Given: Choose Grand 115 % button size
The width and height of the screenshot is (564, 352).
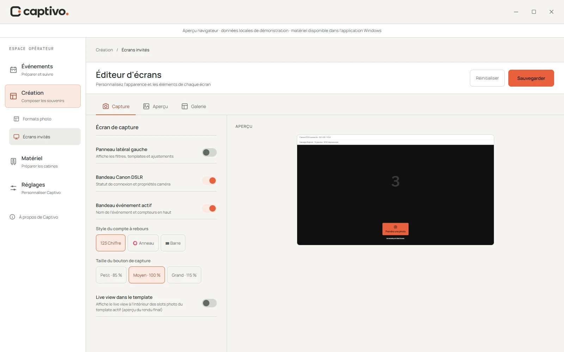Looking at the screenshot, I should click(x=184, y=275).
